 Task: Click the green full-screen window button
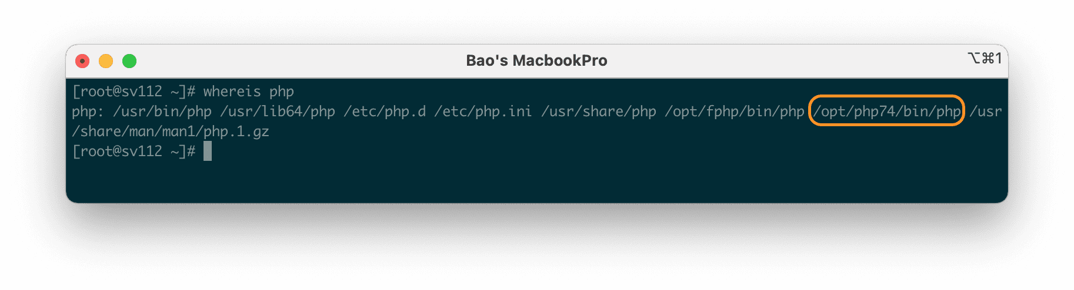[129, 61]
